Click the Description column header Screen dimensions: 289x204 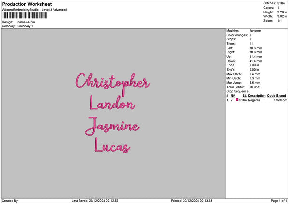coord(257,96)
